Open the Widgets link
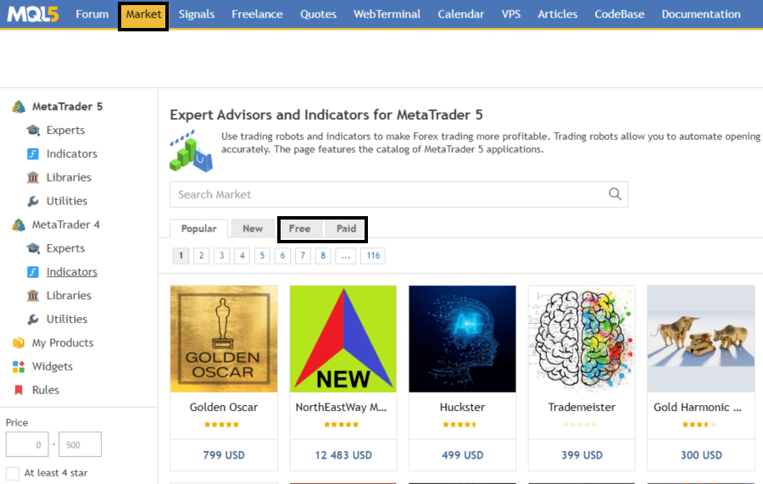 coord(52,367)
